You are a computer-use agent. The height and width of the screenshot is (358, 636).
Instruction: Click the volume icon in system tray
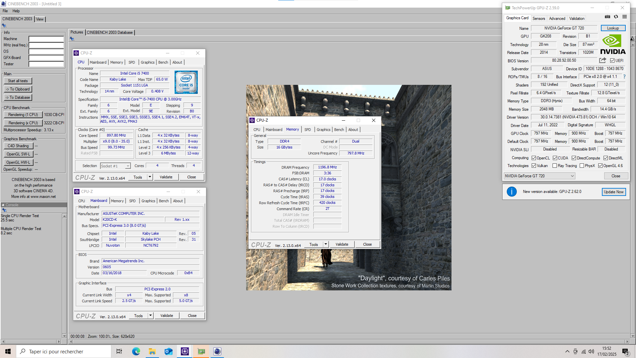pyautogui.click(x=591, y=351)
